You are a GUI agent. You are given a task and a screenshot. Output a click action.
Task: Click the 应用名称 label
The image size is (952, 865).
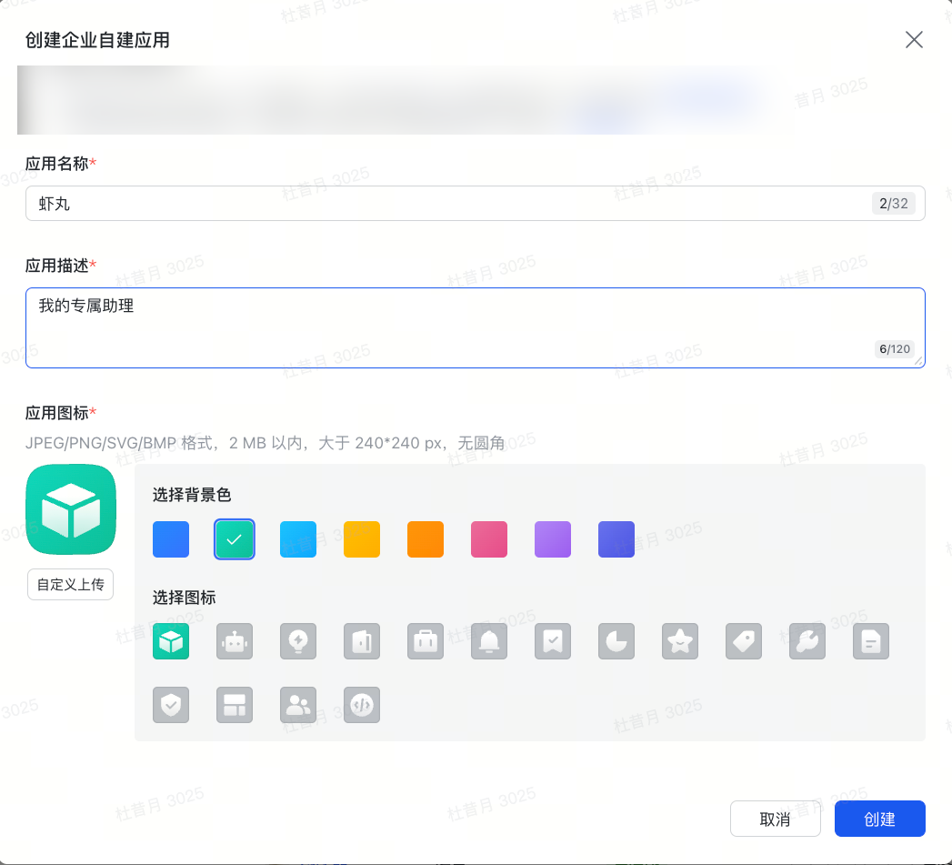(x=57, y=164)
